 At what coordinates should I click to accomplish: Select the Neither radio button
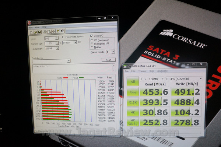click(x=92, y=47)
